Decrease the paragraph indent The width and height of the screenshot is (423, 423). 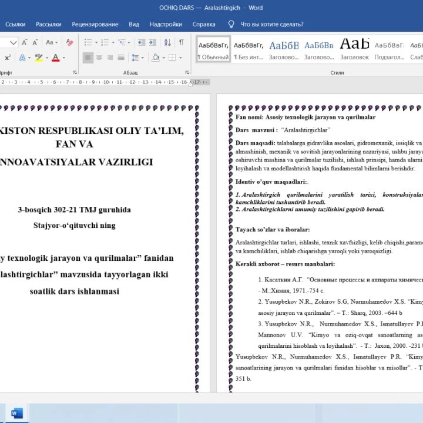point(139,42)
